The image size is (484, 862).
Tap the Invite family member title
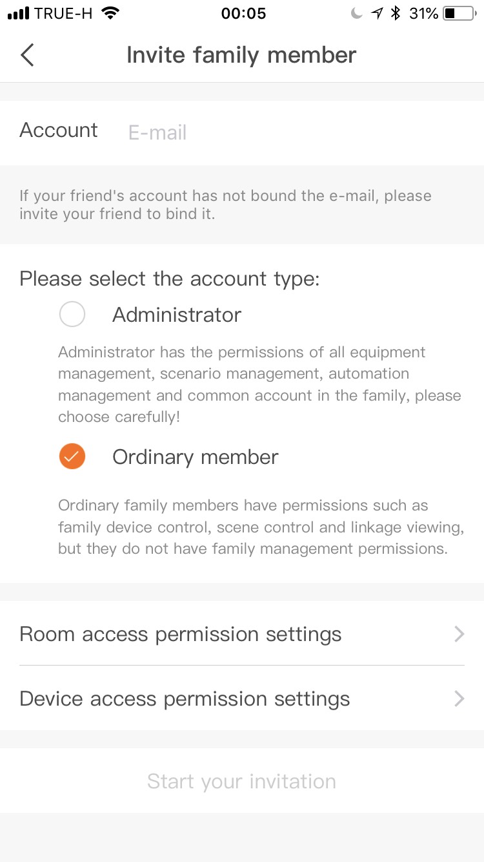[241, 55]
